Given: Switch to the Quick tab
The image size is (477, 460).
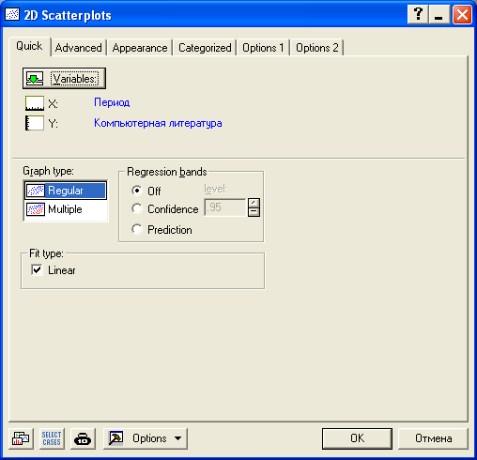Looking at the screenshot, I should [x=29, y=46].
